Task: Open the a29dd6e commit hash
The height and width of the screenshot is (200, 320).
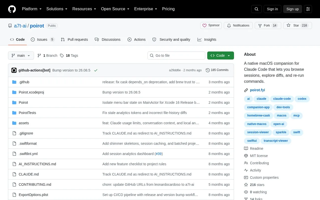Action: pos(175,70)
